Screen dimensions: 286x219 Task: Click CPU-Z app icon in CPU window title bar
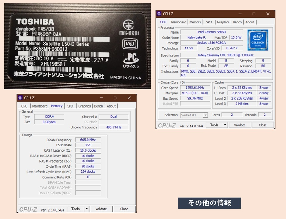click(159, 14)
